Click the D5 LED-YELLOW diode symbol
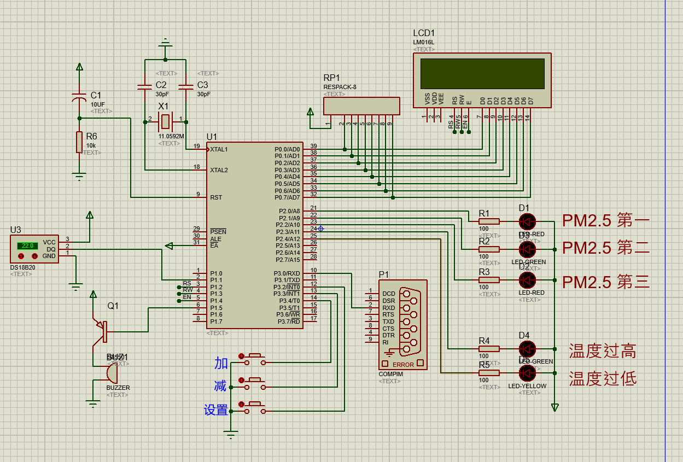 click(527, 373)
